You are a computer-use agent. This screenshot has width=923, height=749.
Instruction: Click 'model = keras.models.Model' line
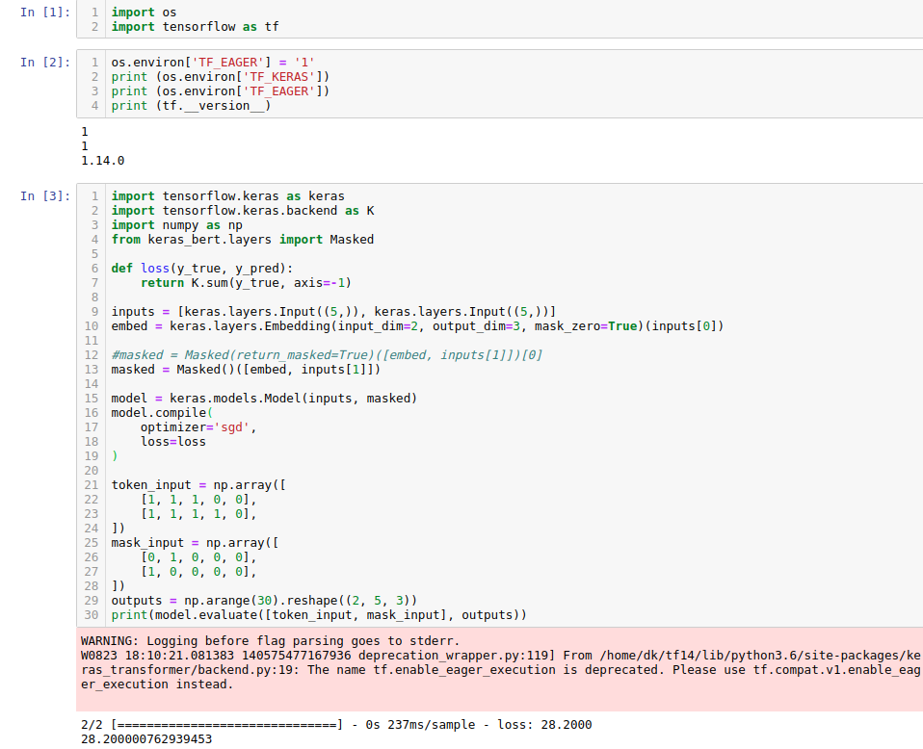(264, 399)
